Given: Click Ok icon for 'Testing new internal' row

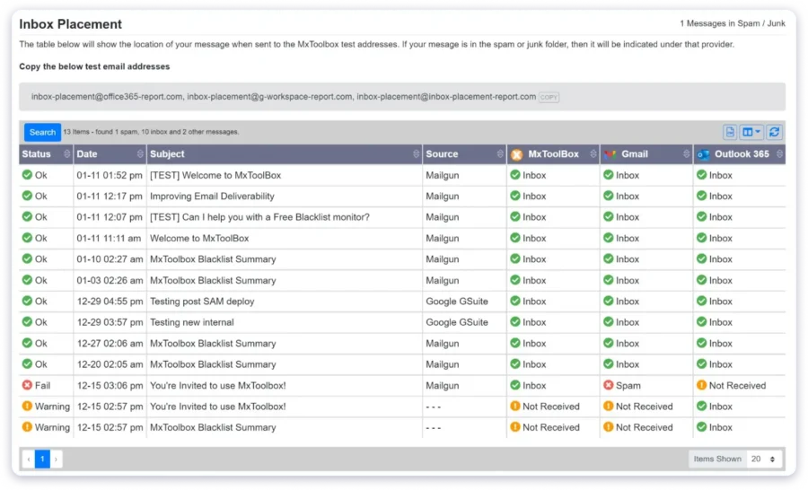Looking at the screenshot, I should [x=27, y=322].
